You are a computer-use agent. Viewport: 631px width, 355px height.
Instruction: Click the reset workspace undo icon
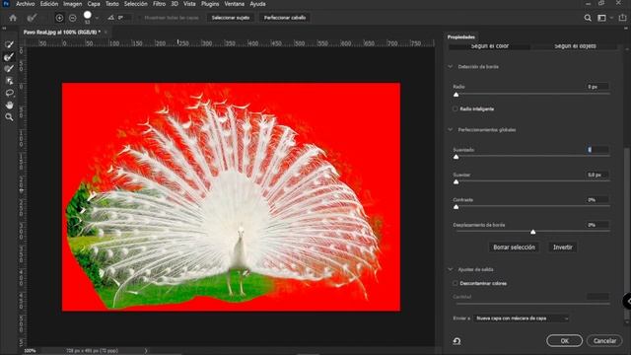[456, 341]
